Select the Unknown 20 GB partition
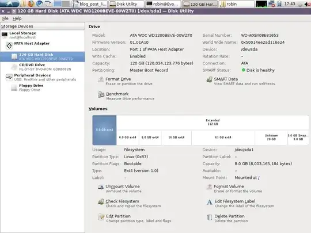The image size is (311, 233). pyautogui.click(x=271, y=137)
